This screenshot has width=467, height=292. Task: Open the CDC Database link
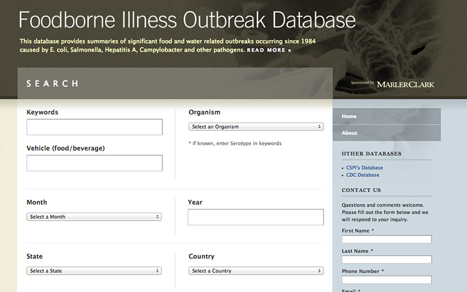(x=363, y=175)
